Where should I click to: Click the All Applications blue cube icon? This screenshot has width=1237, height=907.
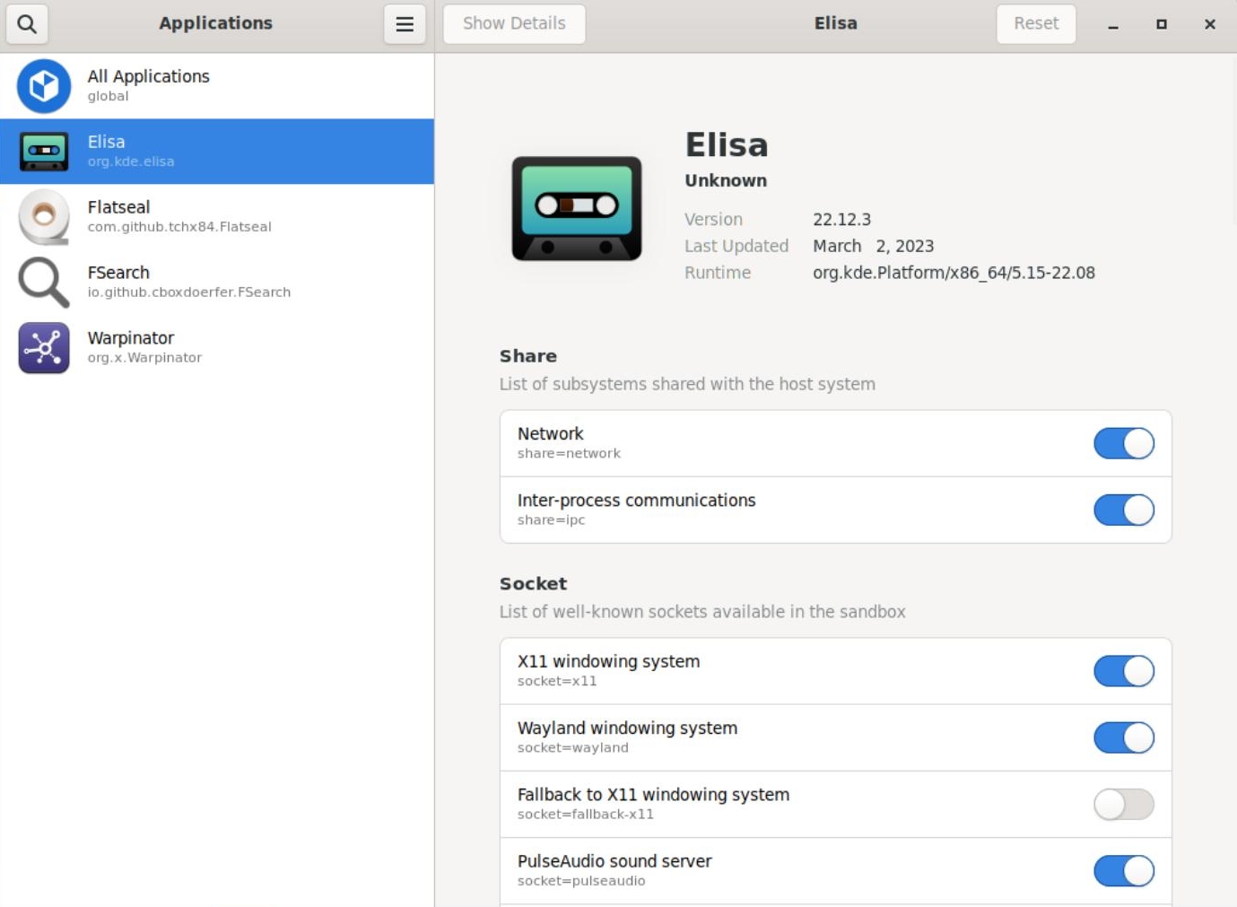tap(44, 86)
